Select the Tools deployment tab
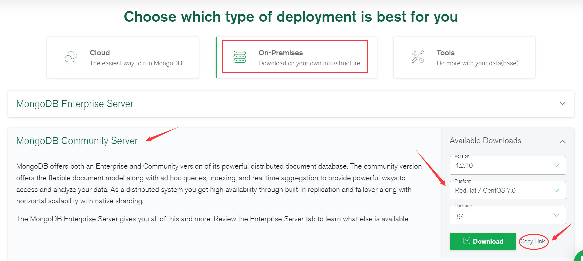Viewport: 583px width, 261px height. (464, 58)
